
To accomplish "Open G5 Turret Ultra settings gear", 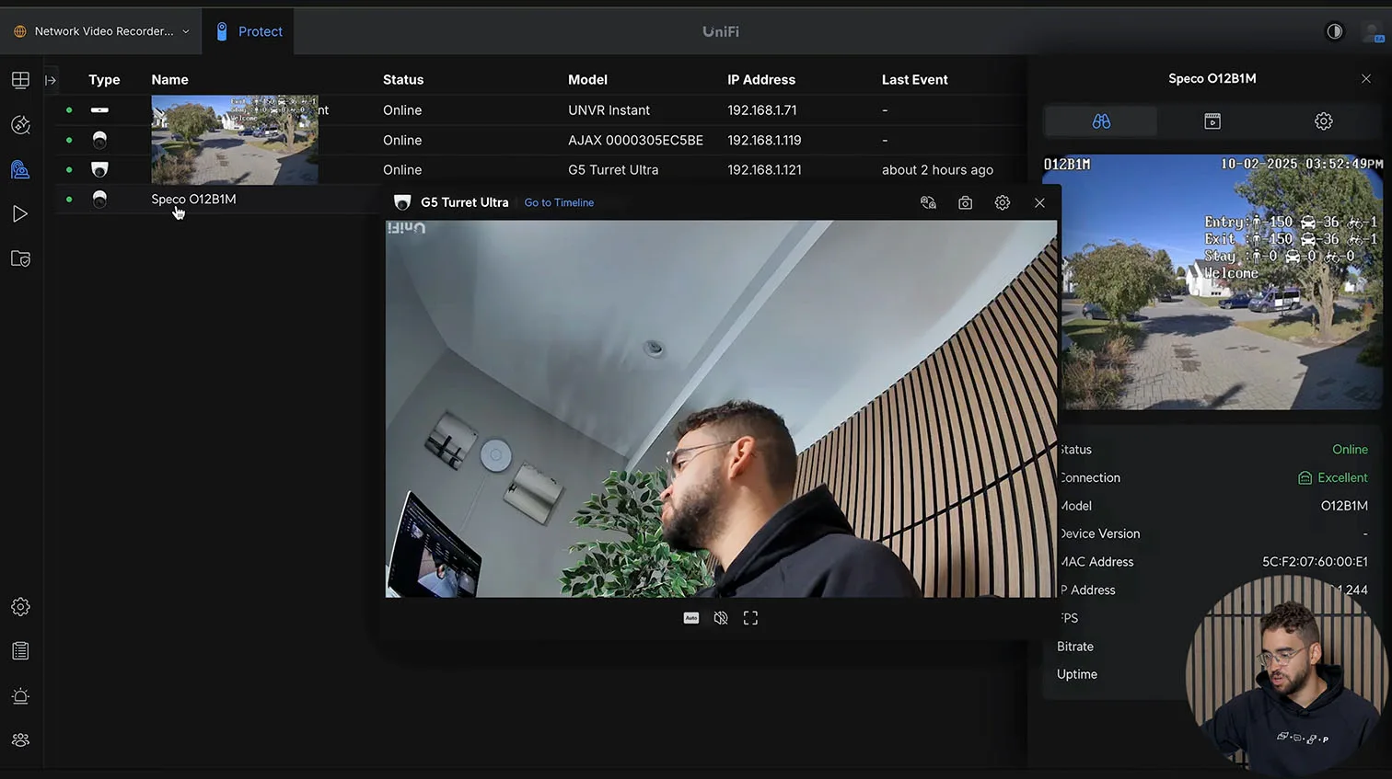I will coord(1002,203).
